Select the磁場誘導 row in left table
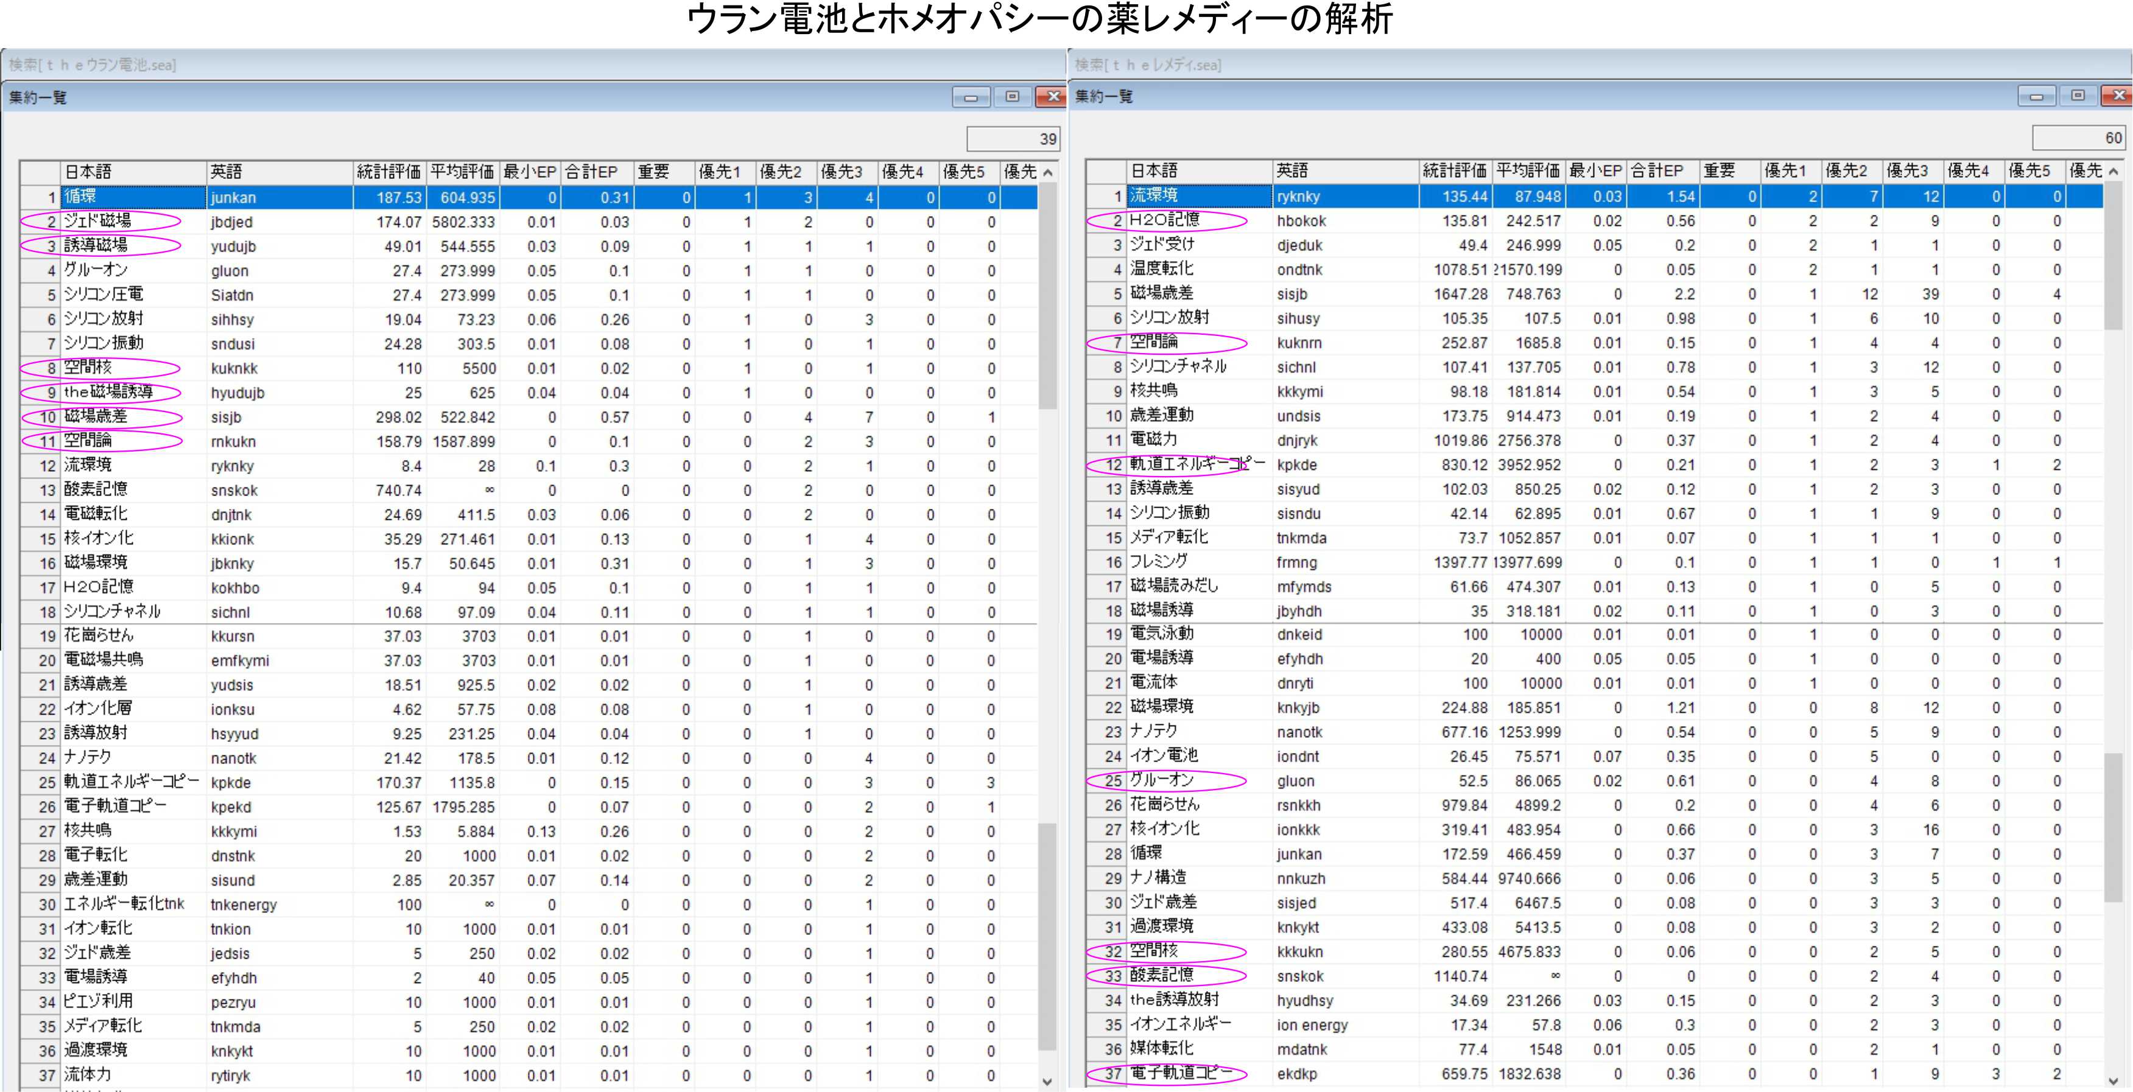 (x=529, y=393)
